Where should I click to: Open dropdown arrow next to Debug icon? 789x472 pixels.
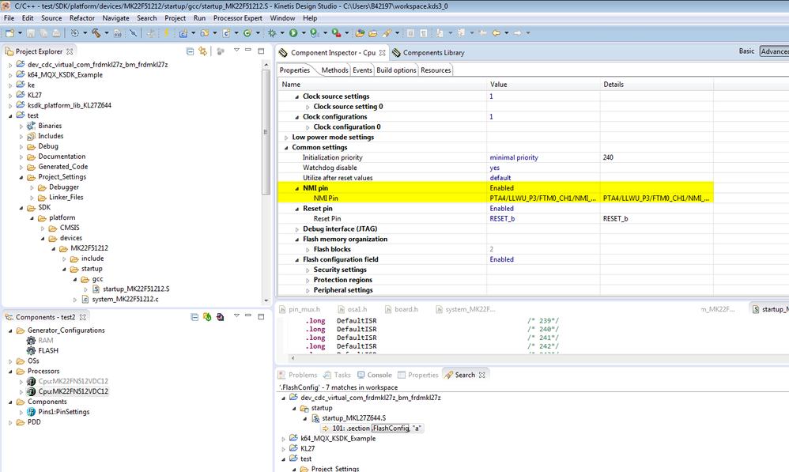pyautogui.click(x=281, y=33)
